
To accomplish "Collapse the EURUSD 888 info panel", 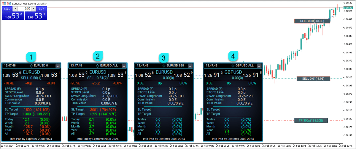I will pyautogui.click(x=190, y=66).
